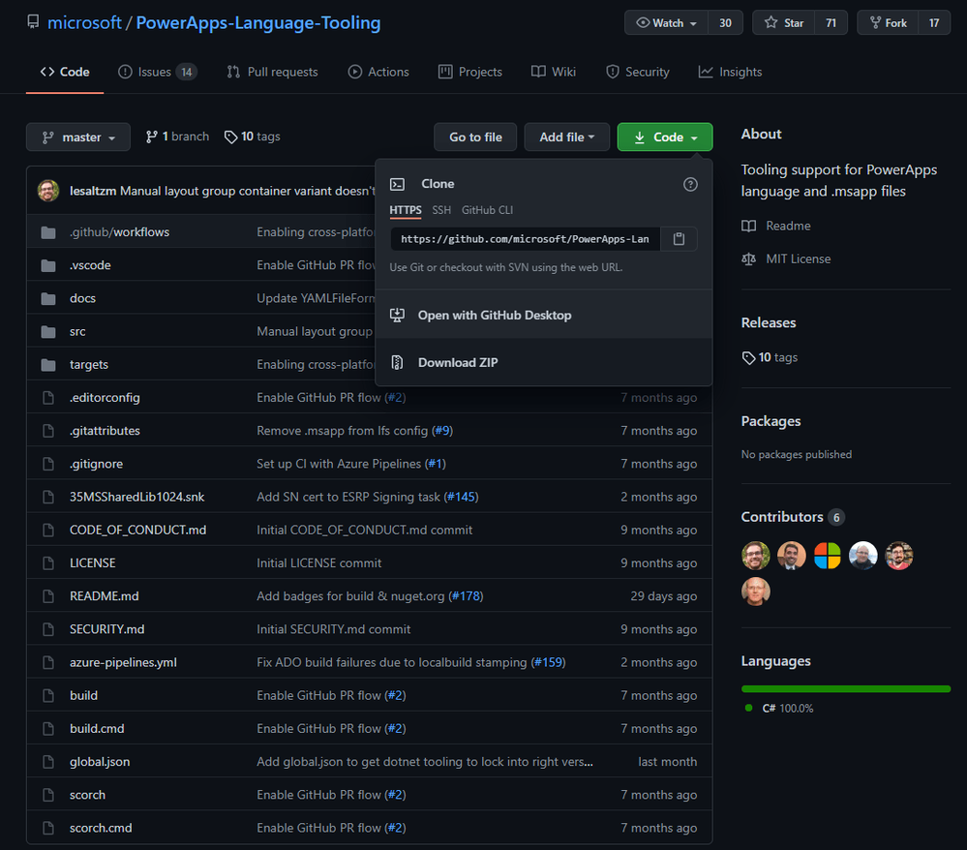This screenshot has width=967, height=850.
Task: Open the Security tab
Action: click(638, 73)
